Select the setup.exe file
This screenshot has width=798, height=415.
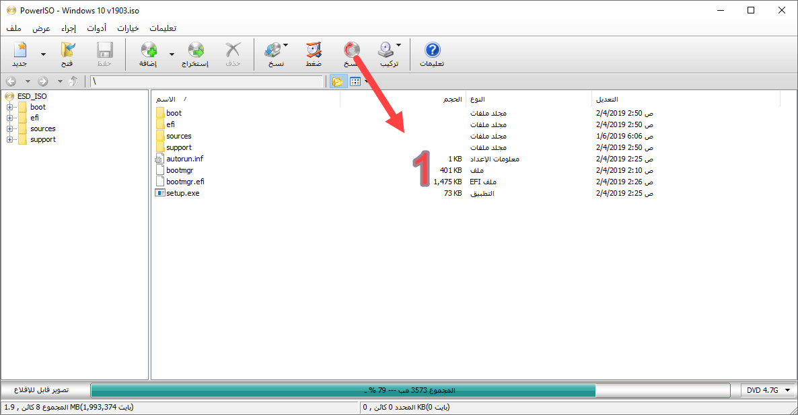pyautogui.click(x=183, y=193)
